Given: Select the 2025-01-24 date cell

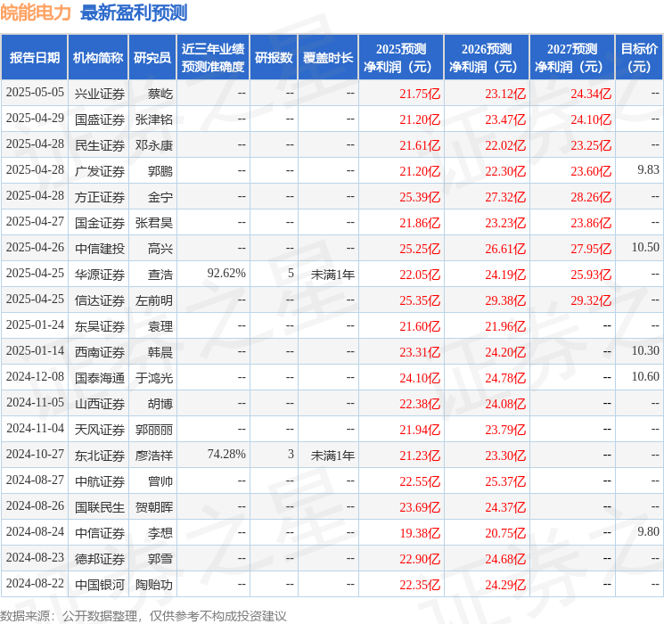Looking at the screenshot, I should (x=35, y=324).
